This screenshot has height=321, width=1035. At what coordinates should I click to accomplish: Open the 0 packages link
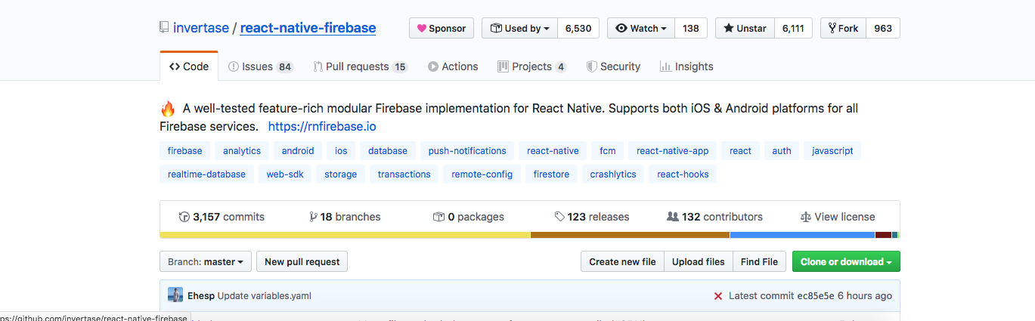tap(468, 217)
